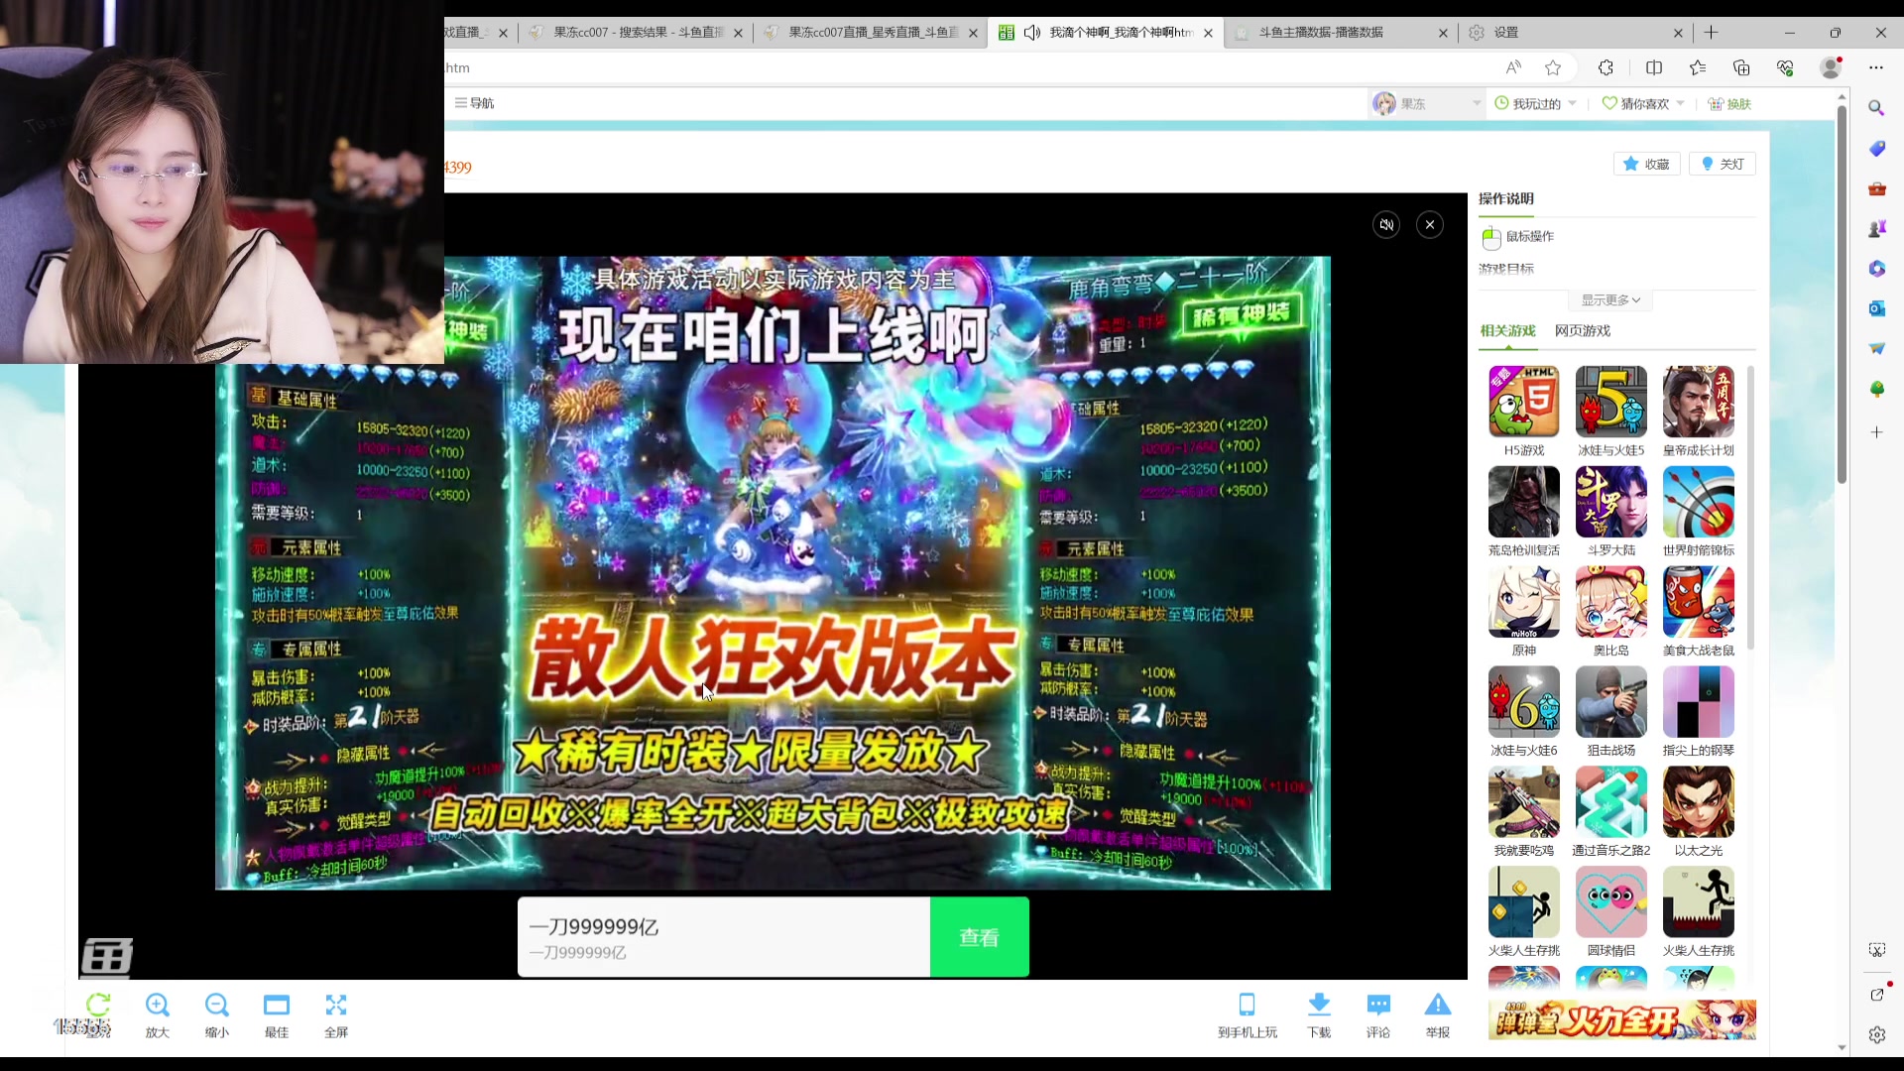Switch to the 网页游戏 tab
This screenshot has height=1071, width=1904.
[x=1583, y=331]
